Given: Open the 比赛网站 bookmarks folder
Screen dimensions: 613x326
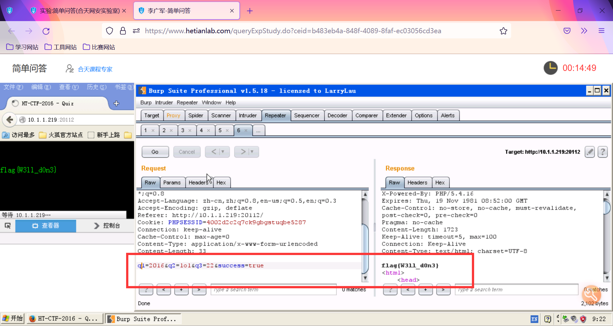Looking at the screenshot, I should (99, 47).
